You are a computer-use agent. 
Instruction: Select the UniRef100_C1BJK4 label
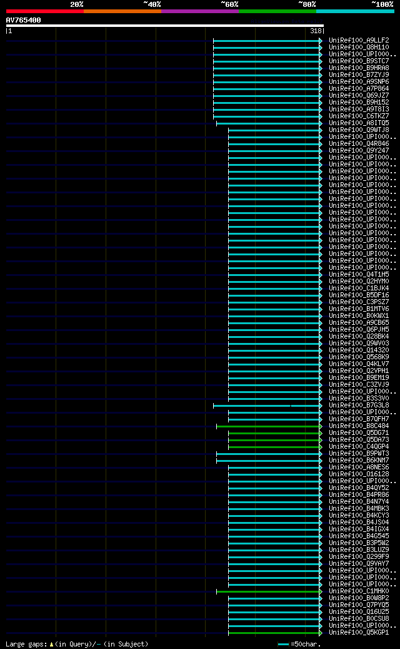point(359,288)
